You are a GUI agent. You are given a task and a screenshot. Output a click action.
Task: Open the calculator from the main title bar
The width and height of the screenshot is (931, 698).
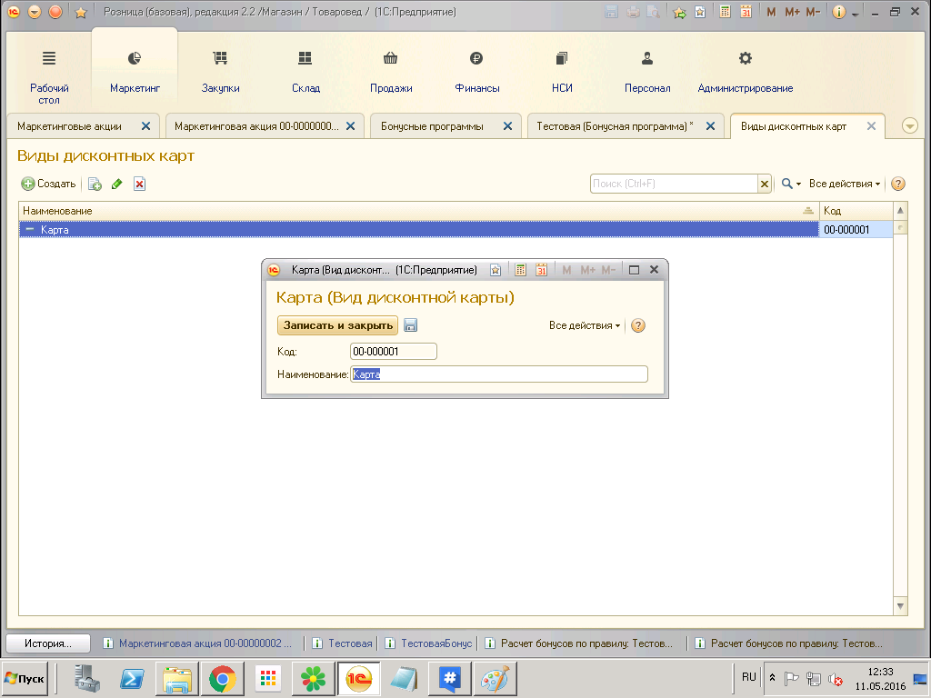725,13
